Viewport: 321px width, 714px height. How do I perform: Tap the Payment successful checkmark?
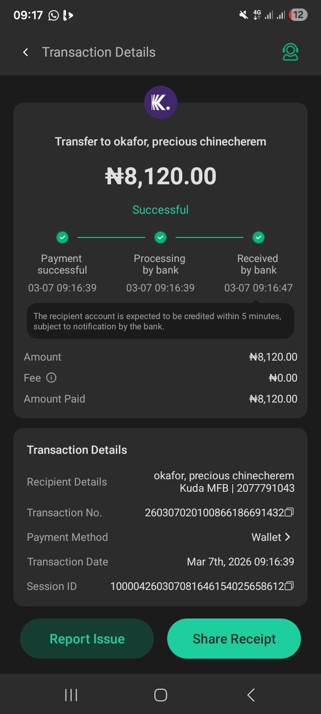[x=62, y=237]
